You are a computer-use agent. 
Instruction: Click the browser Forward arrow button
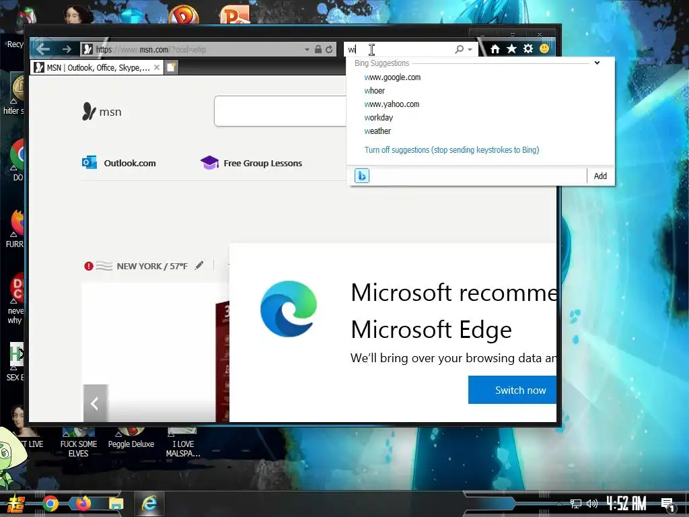pyautogui.click(x=67, y=49)
